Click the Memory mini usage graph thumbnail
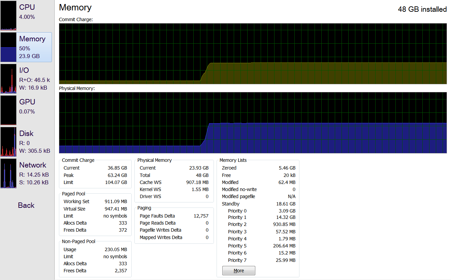The image size is (451, 280). 8,47
